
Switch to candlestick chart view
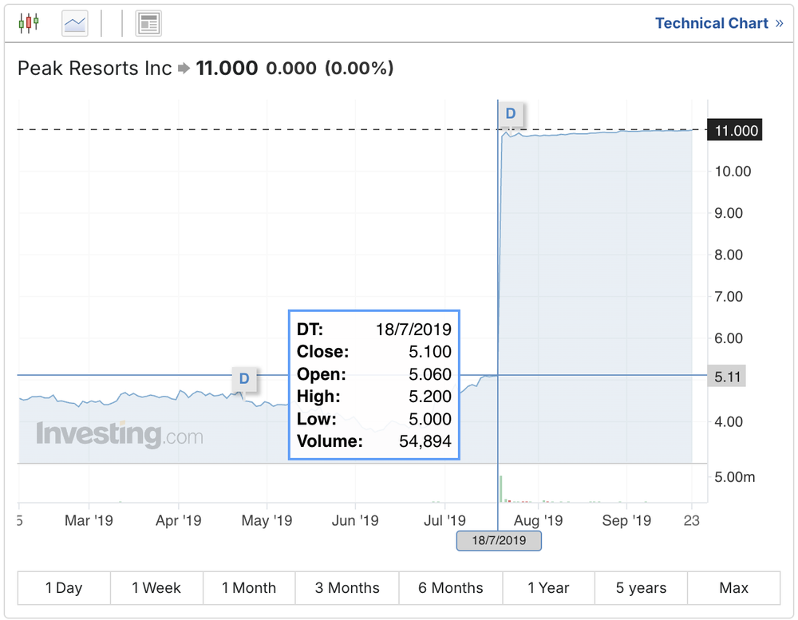29,23
